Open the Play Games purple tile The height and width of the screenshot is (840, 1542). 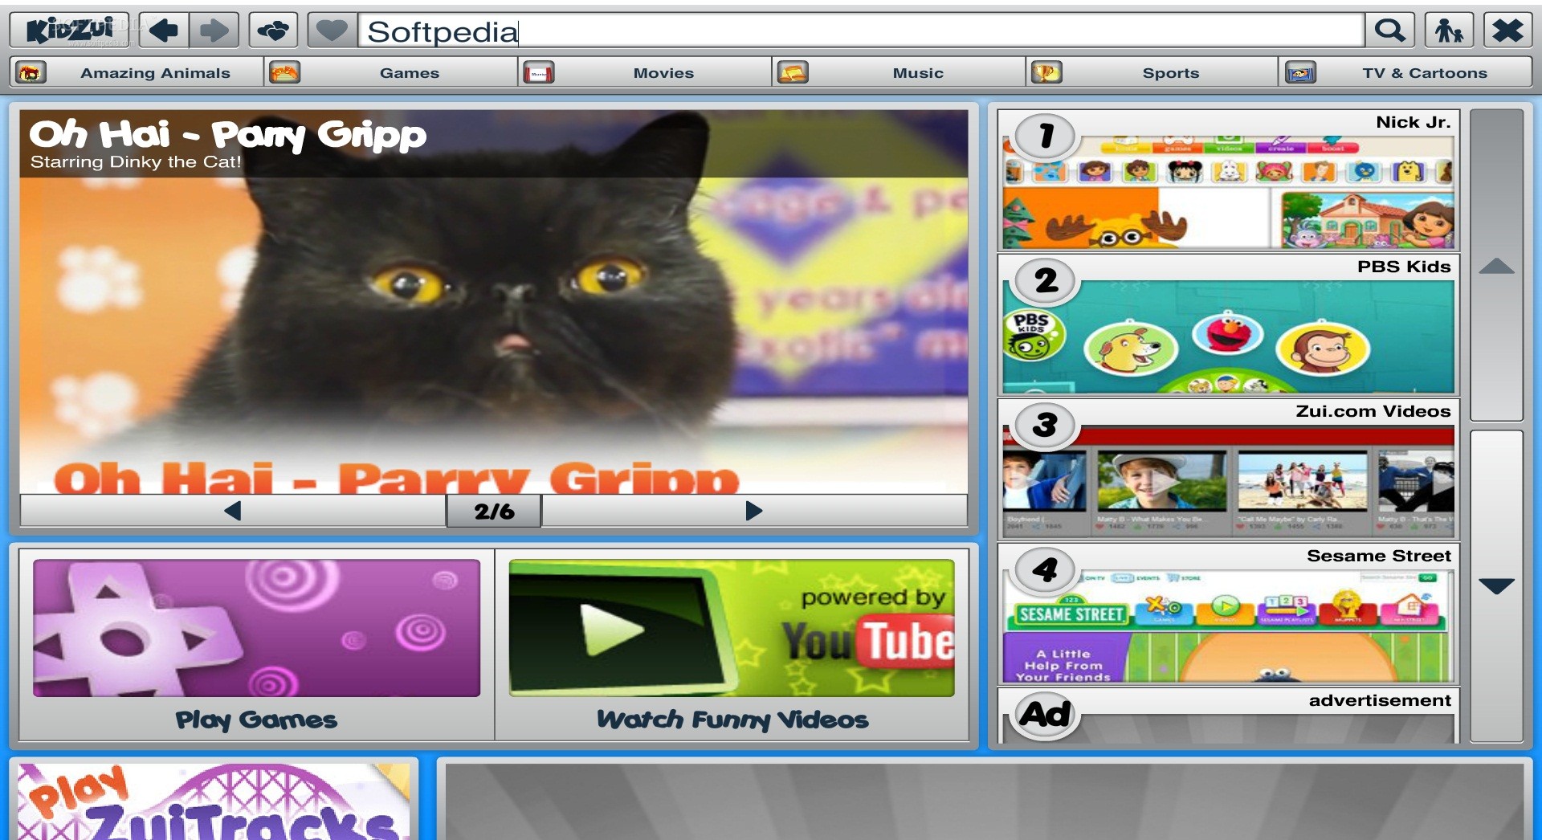pos(256,628)
